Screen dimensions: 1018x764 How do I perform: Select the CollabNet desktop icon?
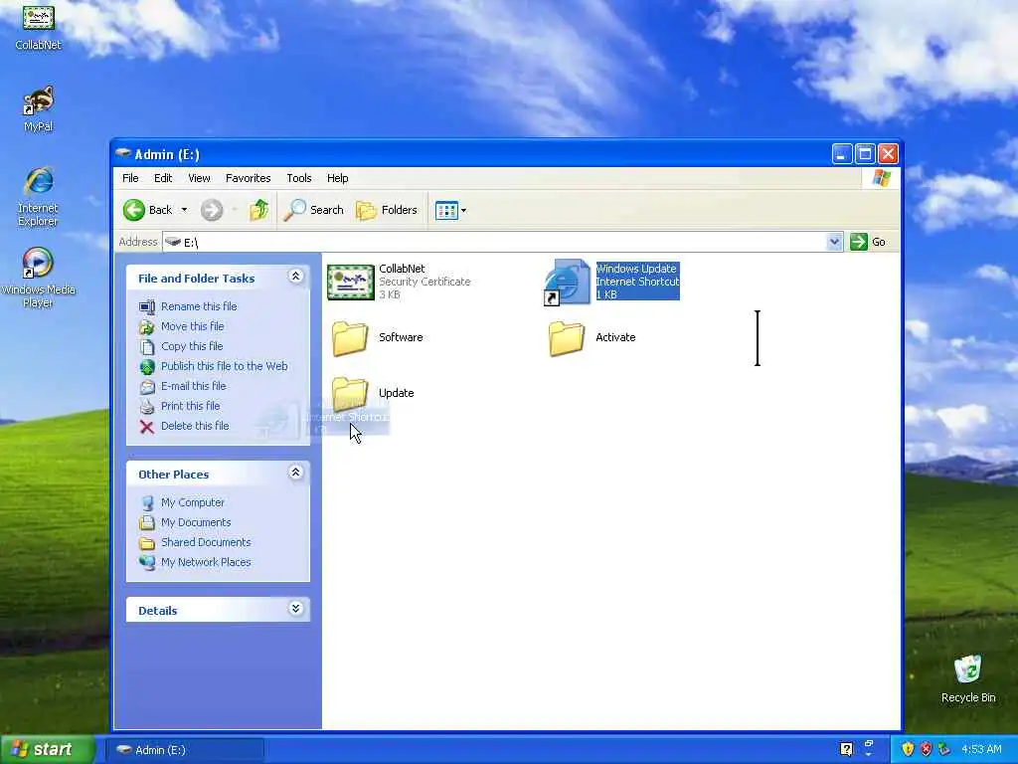pos(39,27)
